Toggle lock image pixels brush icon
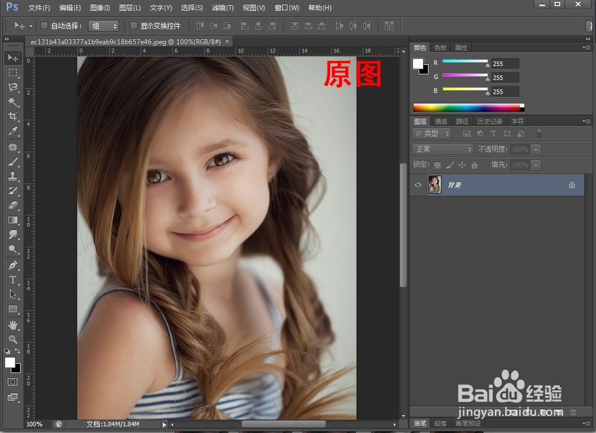Screen dimensions: 596x433 pos(449,165)
